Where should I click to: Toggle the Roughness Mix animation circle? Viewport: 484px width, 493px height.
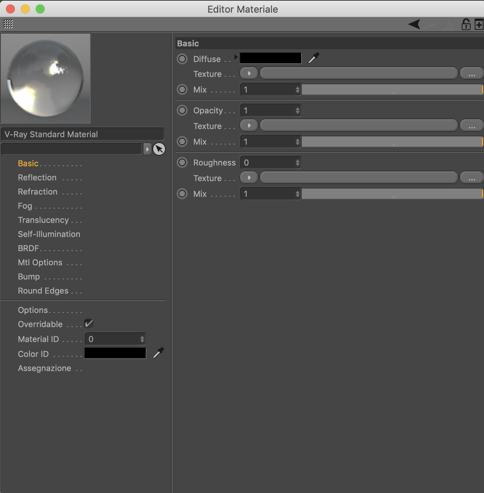click(x=182, y=194)
